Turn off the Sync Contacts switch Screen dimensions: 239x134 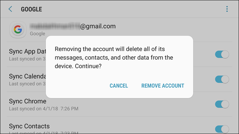(x=222, y=129)
